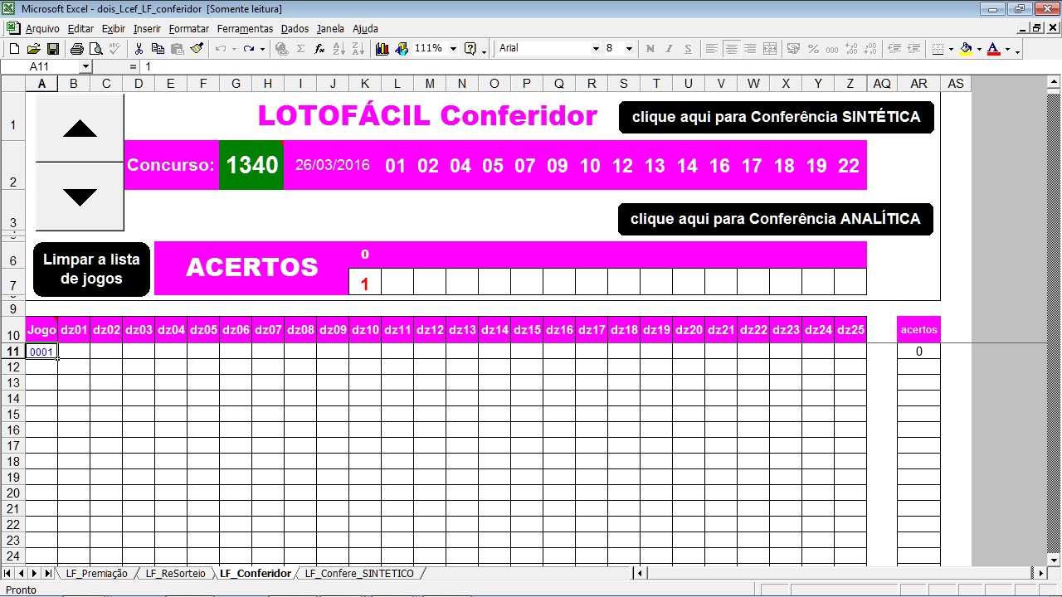Open borders style dropdown arrow
1062x597 pixels.
951,49
